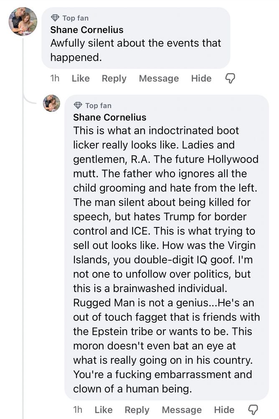Click the 1h timestamp under the reply
Screen dimensions: 279x419
(78, 410)
